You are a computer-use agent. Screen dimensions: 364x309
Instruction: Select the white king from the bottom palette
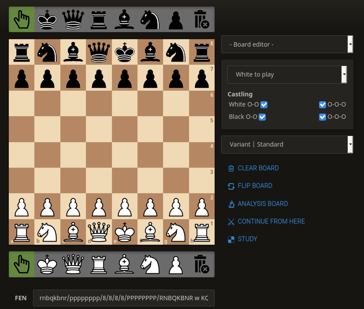47,264
